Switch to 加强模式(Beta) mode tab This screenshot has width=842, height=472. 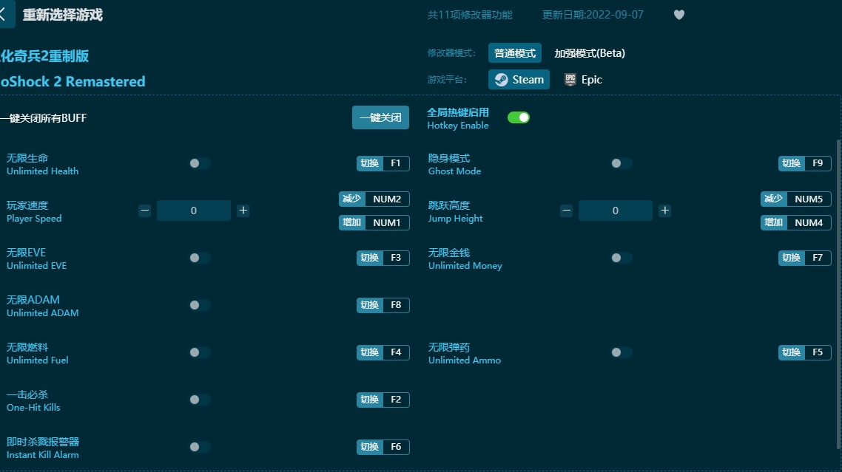[590, 53]
